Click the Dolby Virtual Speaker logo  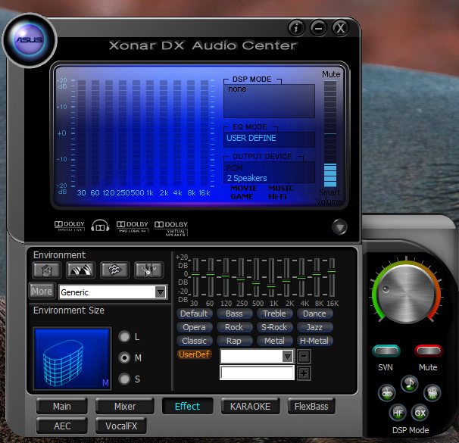(x=171, y=228)
